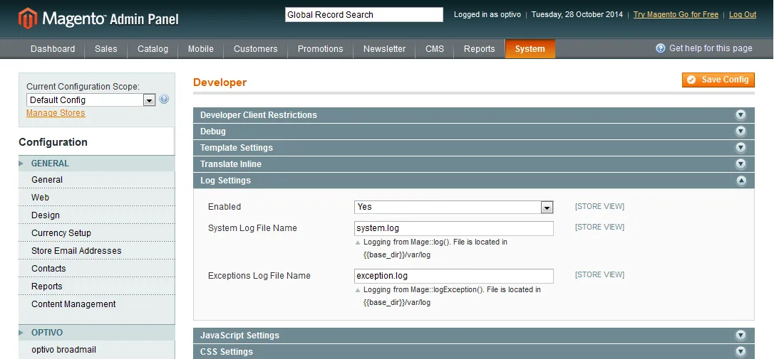Viewport: 774px width, 359px height.
Task: Click the System Log File Name field
Action: click(454, 228)
